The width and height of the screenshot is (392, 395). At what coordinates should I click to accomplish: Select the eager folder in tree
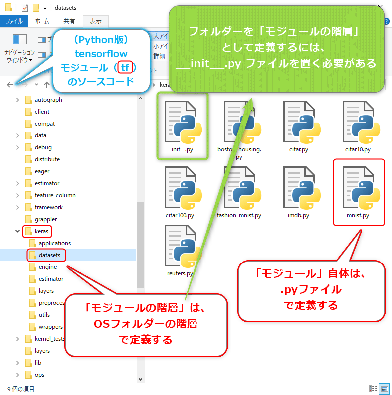click(38, 171)
